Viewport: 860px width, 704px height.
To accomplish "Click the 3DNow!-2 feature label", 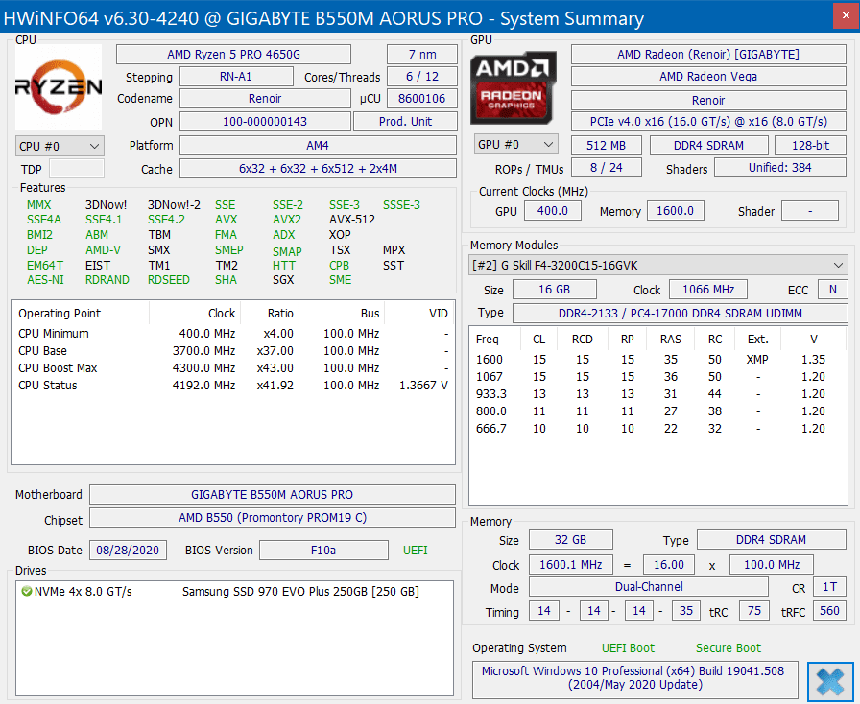I will [174, 205].
